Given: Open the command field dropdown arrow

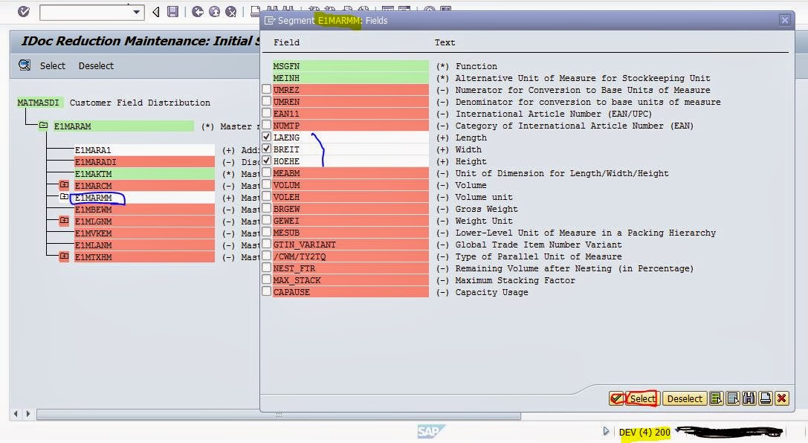Looking at the screenshot, I should coord(137,12).
